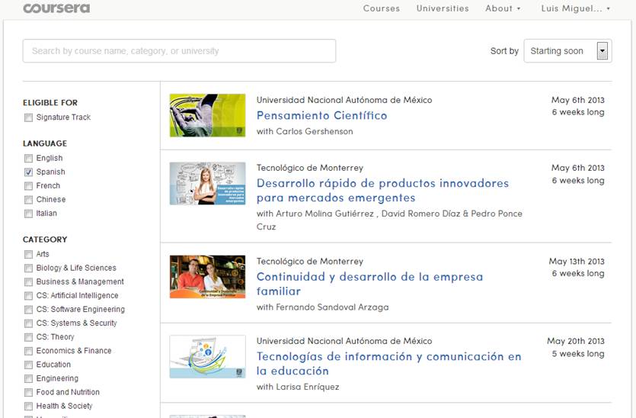Toggle the French language checkbox
The width and height of the screenshot is (636, 418).
point(29,186)
